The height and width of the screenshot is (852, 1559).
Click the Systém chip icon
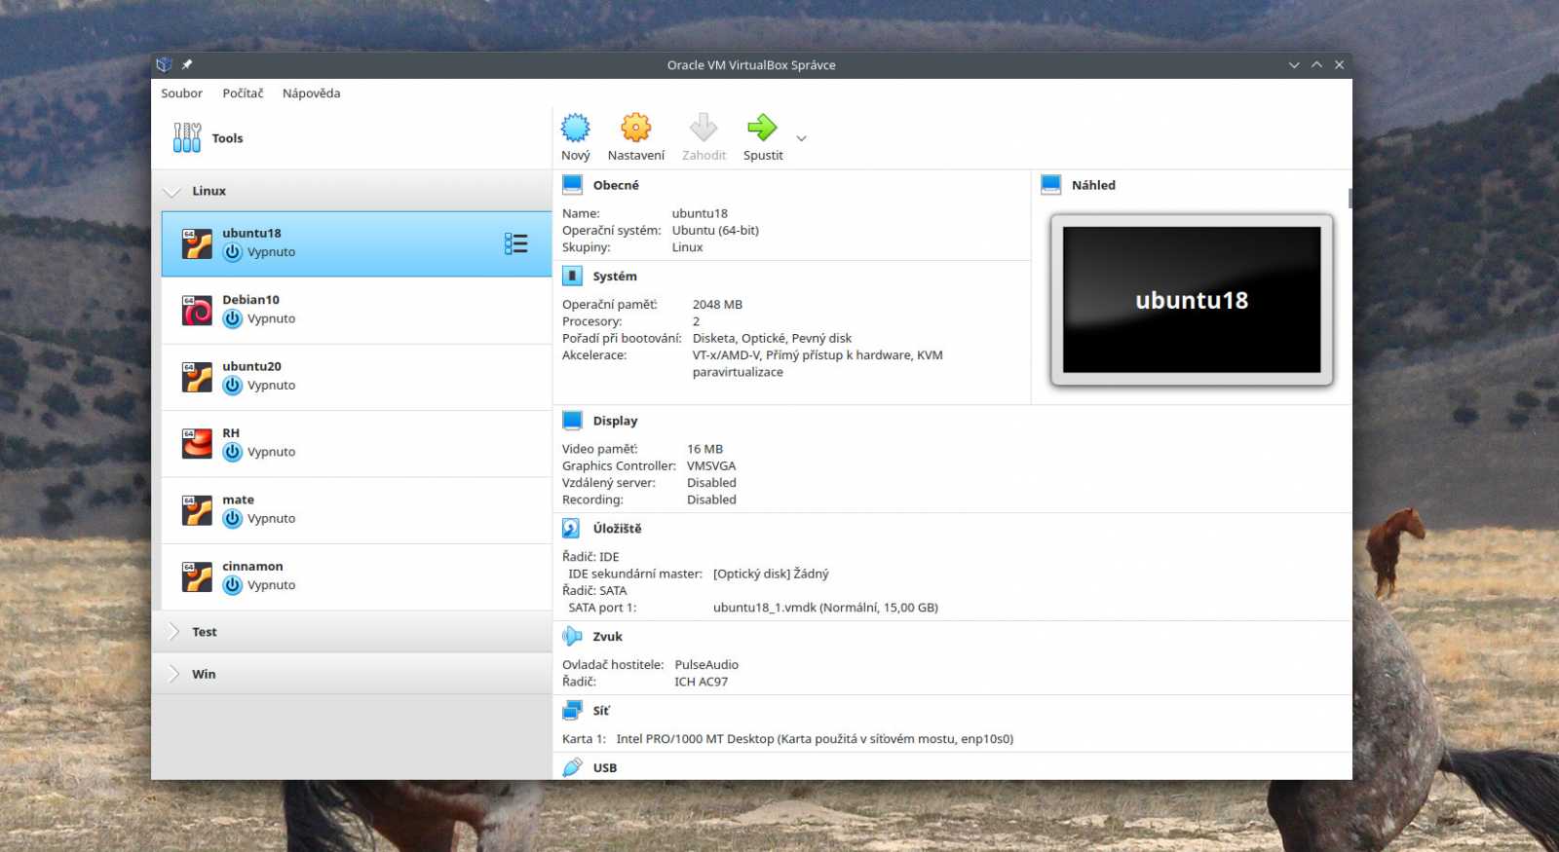tap(573, 277)
